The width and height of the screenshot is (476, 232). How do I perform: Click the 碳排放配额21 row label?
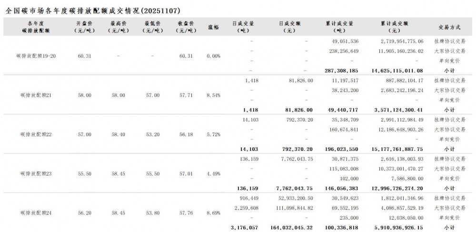tap(36, 95)
